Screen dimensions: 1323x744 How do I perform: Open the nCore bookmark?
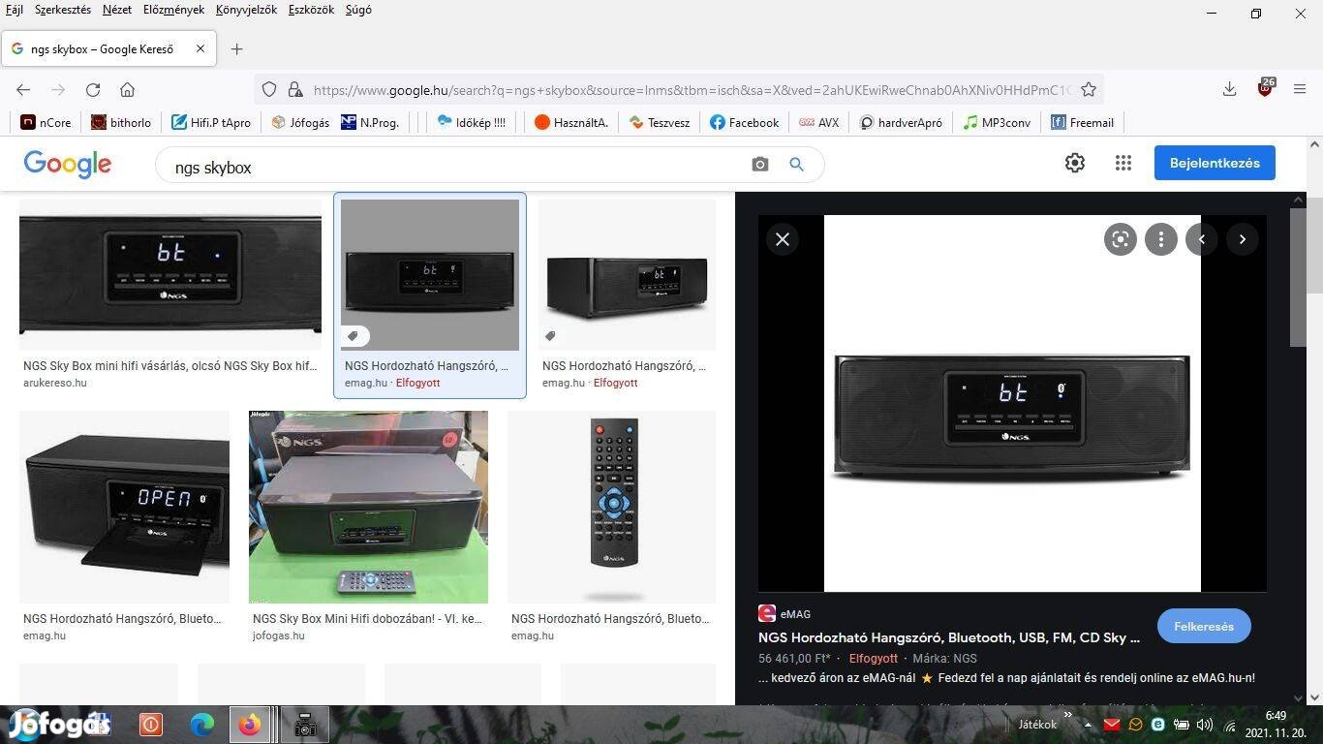pos(46,122)
